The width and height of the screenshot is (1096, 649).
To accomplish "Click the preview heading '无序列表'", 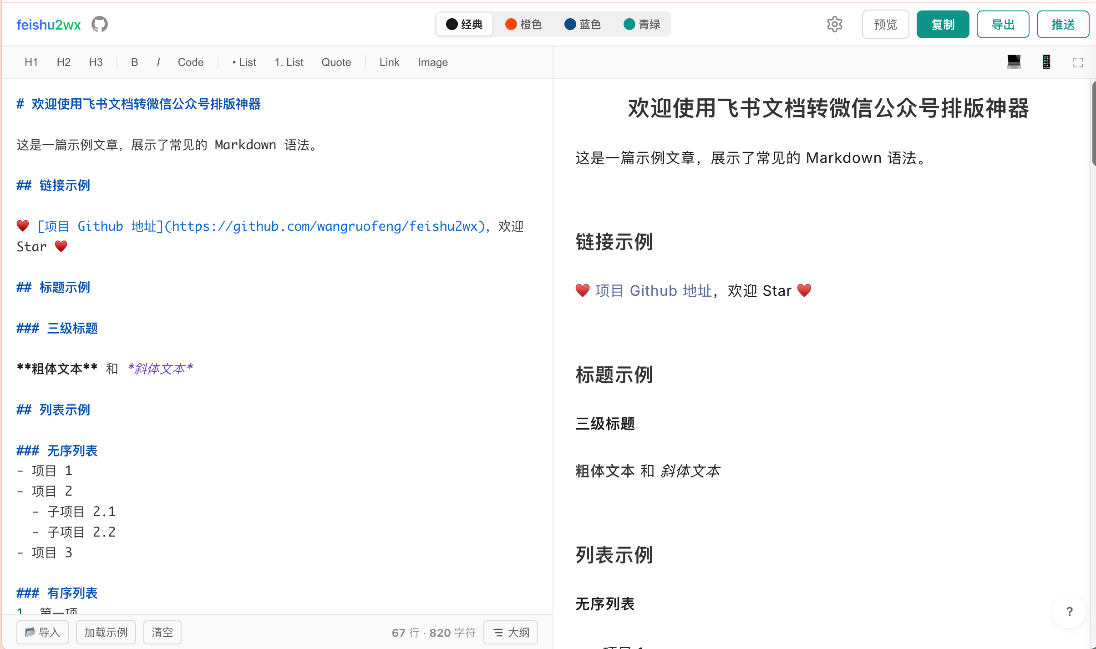I will click(605, 604).
